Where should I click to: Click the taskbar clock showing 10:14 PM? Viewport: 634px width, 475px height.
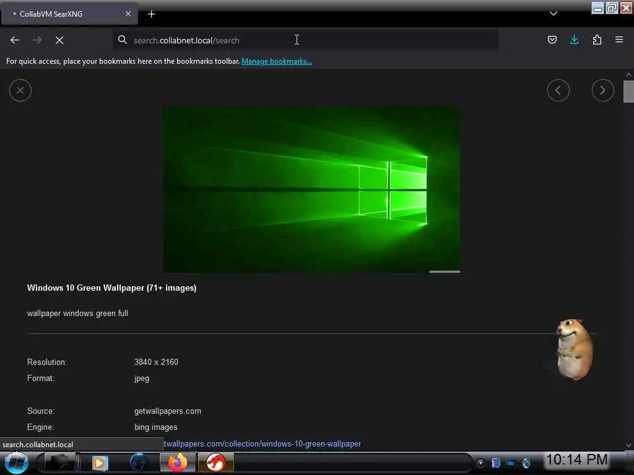(x=576, y=460)
